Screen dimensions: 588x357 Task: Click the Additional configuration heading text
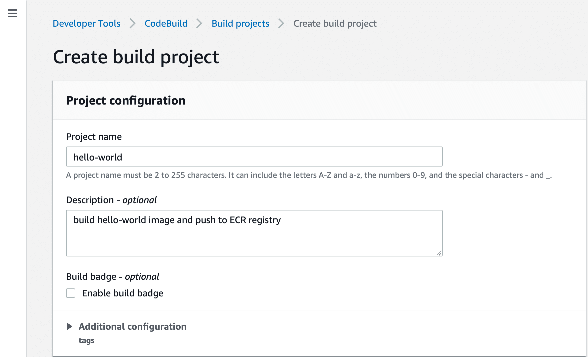132,326
